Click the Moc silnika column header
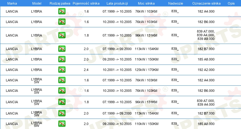241x129 pixels. [x=146, y=3]
